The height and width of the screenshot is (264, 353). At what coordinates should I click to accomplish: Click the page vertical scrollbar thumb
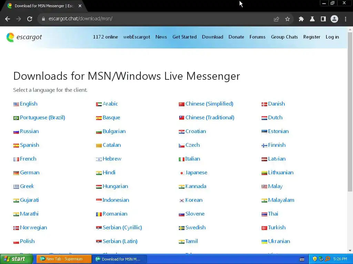tap(350, 112)
